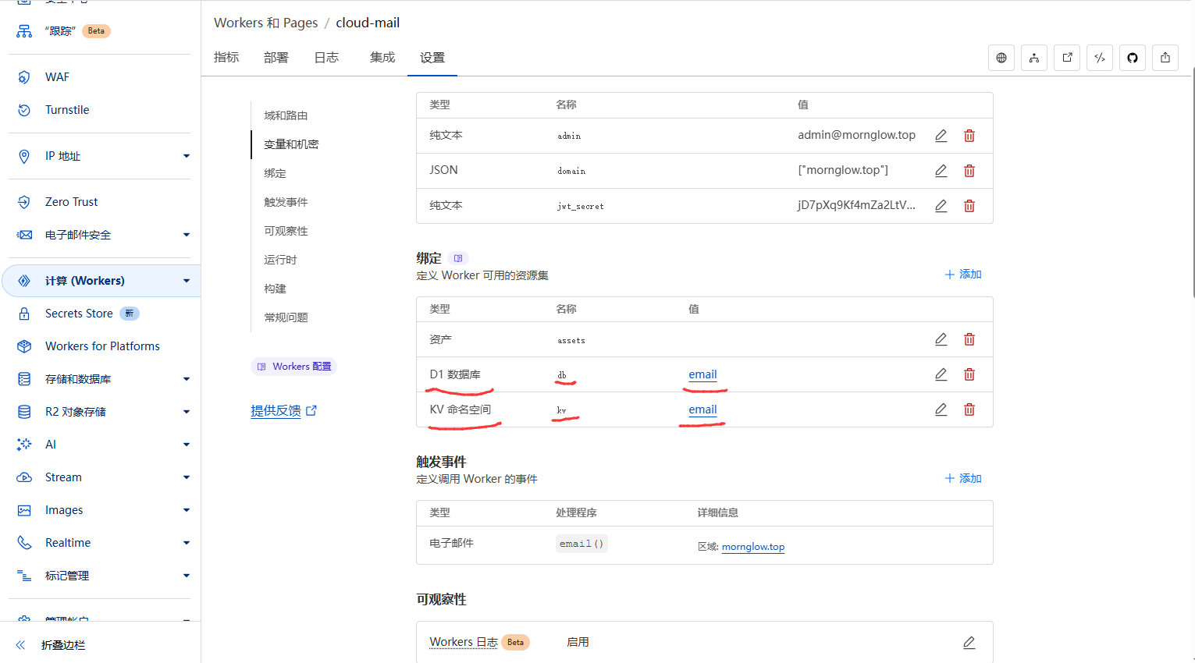Viewport: 1195px width, 663px height.
Task: Click the GitHub icon in top toolbar
Action: pyautogui.click(x=1133, y=58)
